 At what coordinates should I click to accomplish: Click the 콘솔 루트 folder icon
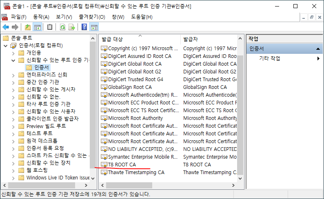click(x=6, y=38)
